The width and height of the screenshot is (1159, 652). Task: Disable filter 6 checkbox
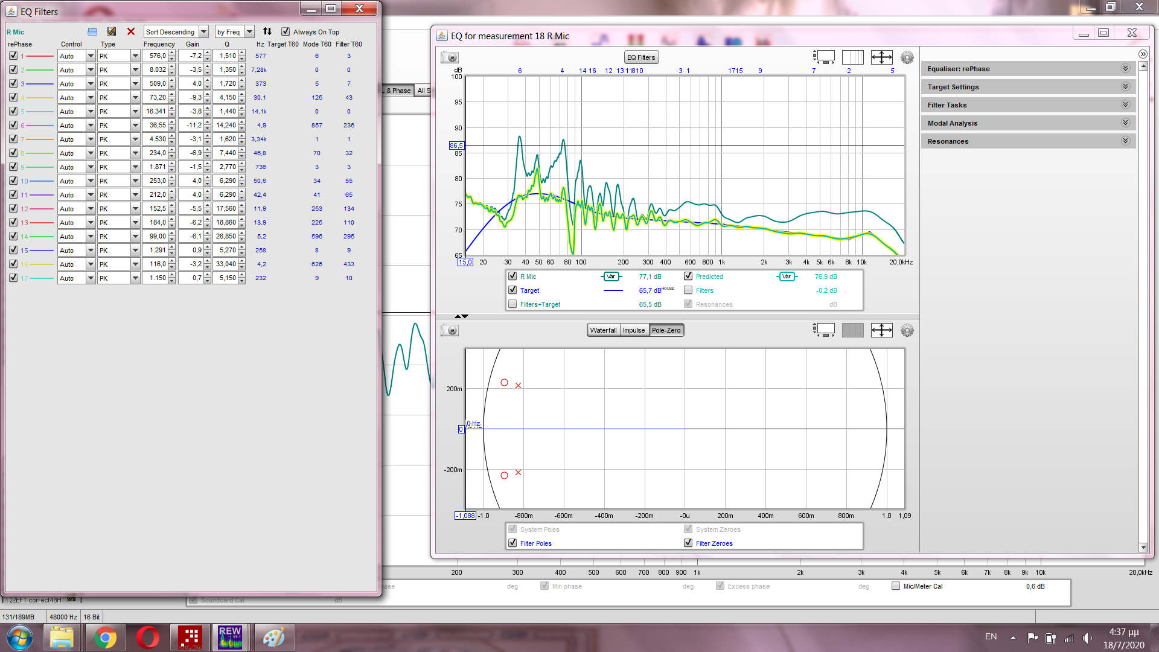pyautogui.click(x=13, y=125)
